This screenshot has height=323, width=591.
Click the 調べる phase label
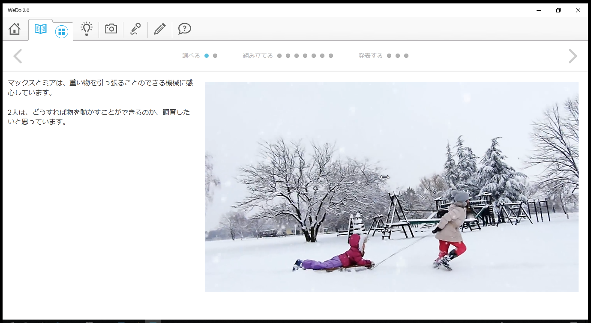191,56
